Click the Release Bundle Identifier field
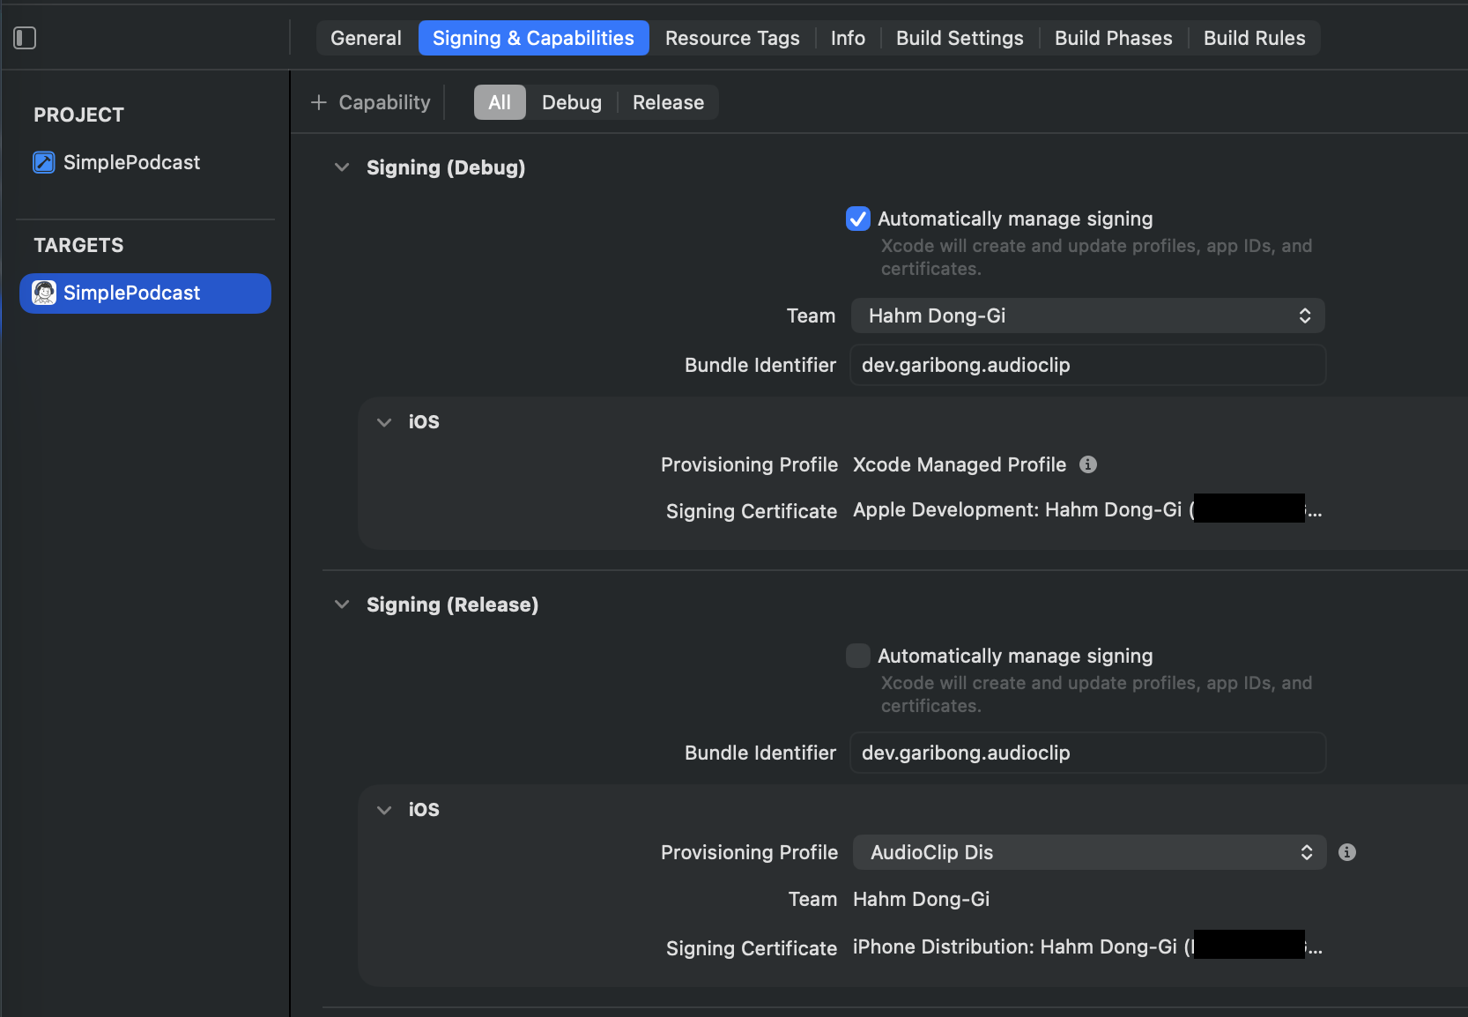The image size is (1468, 1017). 1088,753
